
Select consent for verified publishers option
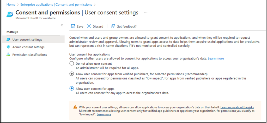click(x=71, y=74)
